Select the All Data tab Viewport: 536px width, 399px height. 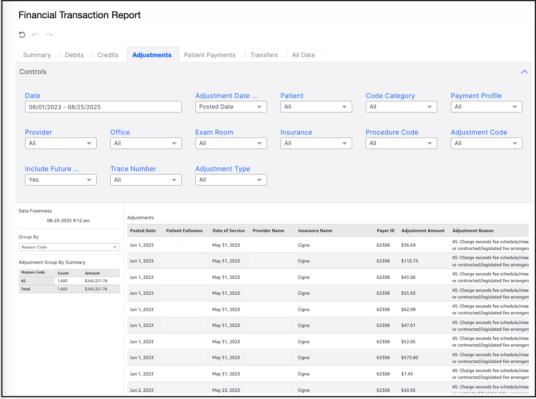(303, 55)
